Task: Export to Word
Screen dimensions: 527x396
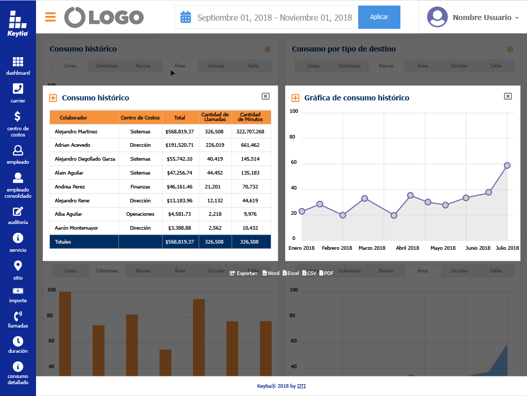Action: click(x=271, y=273)
